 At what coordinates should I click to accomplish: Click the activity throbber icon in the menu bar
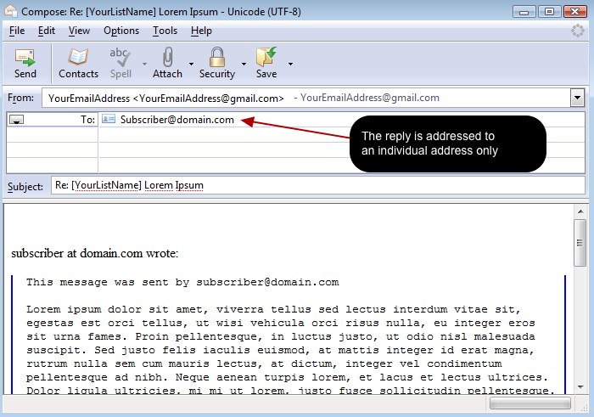coord(578,31)
